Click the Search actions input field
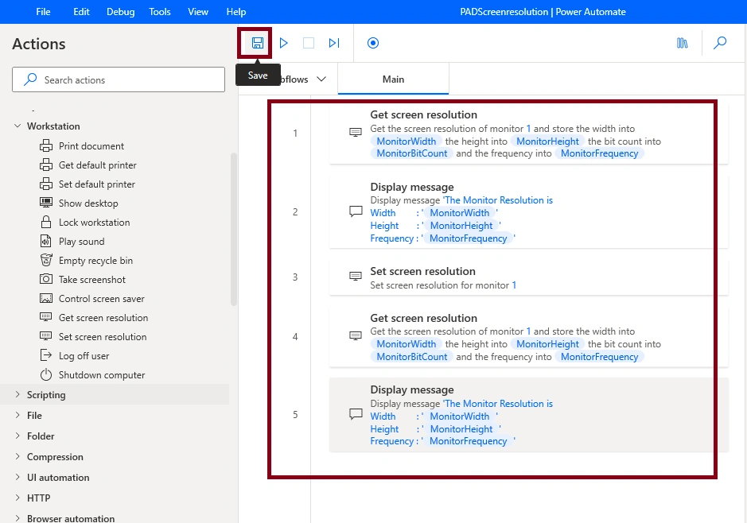This screenshot has height=523, width=747. [119, 79]
